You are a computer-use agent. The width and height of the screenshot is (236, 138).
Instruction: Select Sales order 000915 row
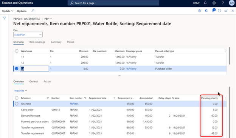(120, 110)
